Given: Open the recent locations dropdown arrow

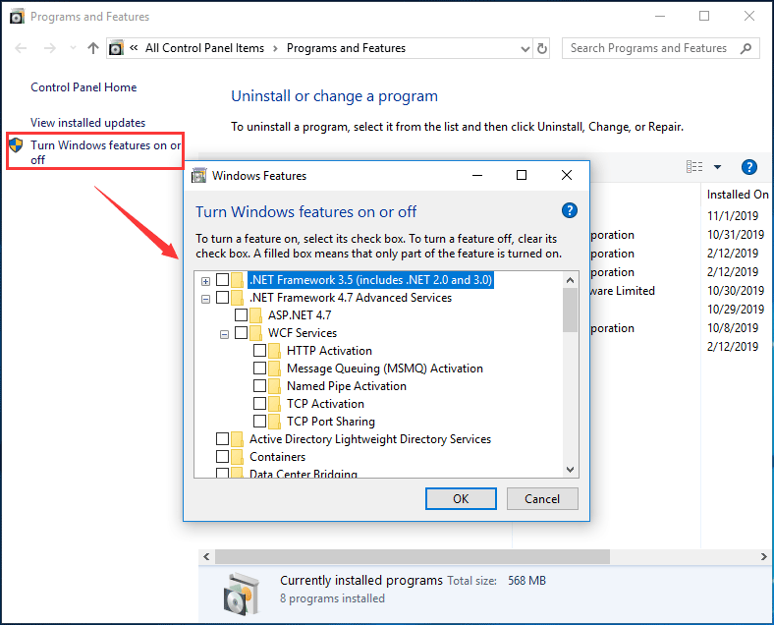Looking at the screenshot, I should pos(73,48).
